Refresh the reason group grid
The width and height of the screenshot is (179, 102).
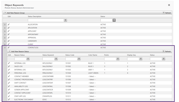coord(167,13)
